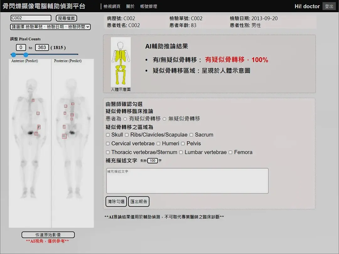Click the 清除勾選 button

pos(116,202)
